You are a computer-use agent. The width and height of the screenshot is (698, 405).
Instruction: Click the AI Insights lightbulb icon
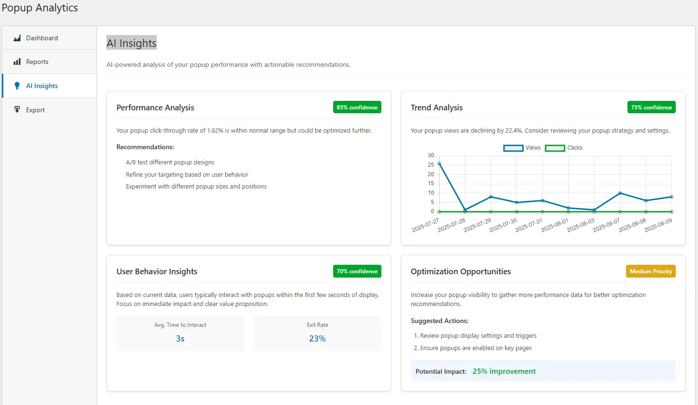click(17, 86)
